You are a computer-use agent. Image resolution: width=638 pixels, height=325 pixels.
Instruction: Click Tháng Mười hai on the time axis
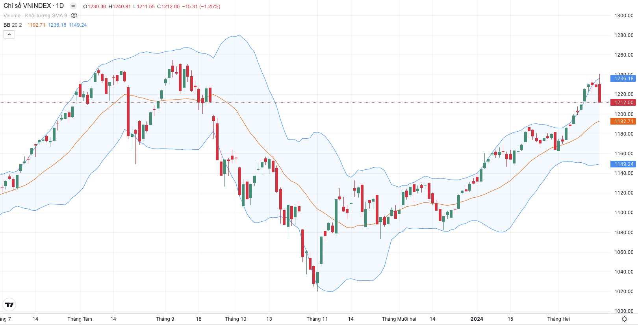coord(399,319)
